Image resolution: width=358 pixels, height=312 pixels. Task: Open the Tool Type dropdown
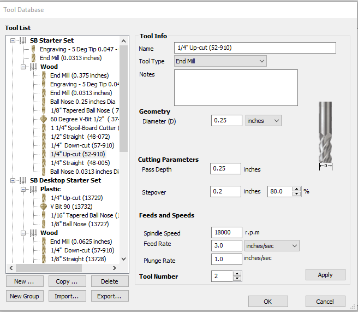pyautogui.click(x=220, y=61)
